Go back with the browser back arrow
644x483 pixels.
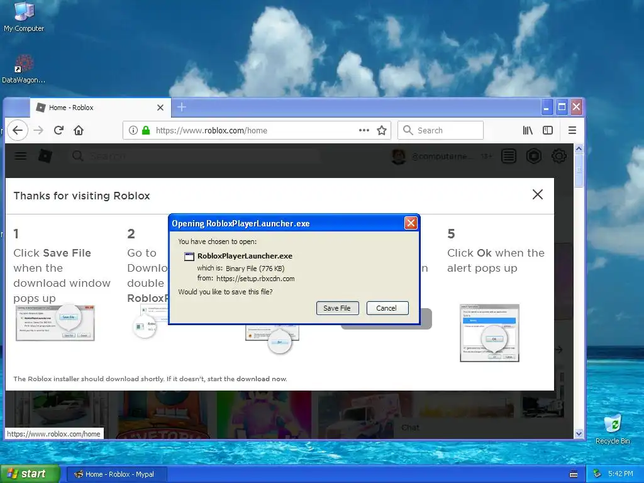click(17, 130)
